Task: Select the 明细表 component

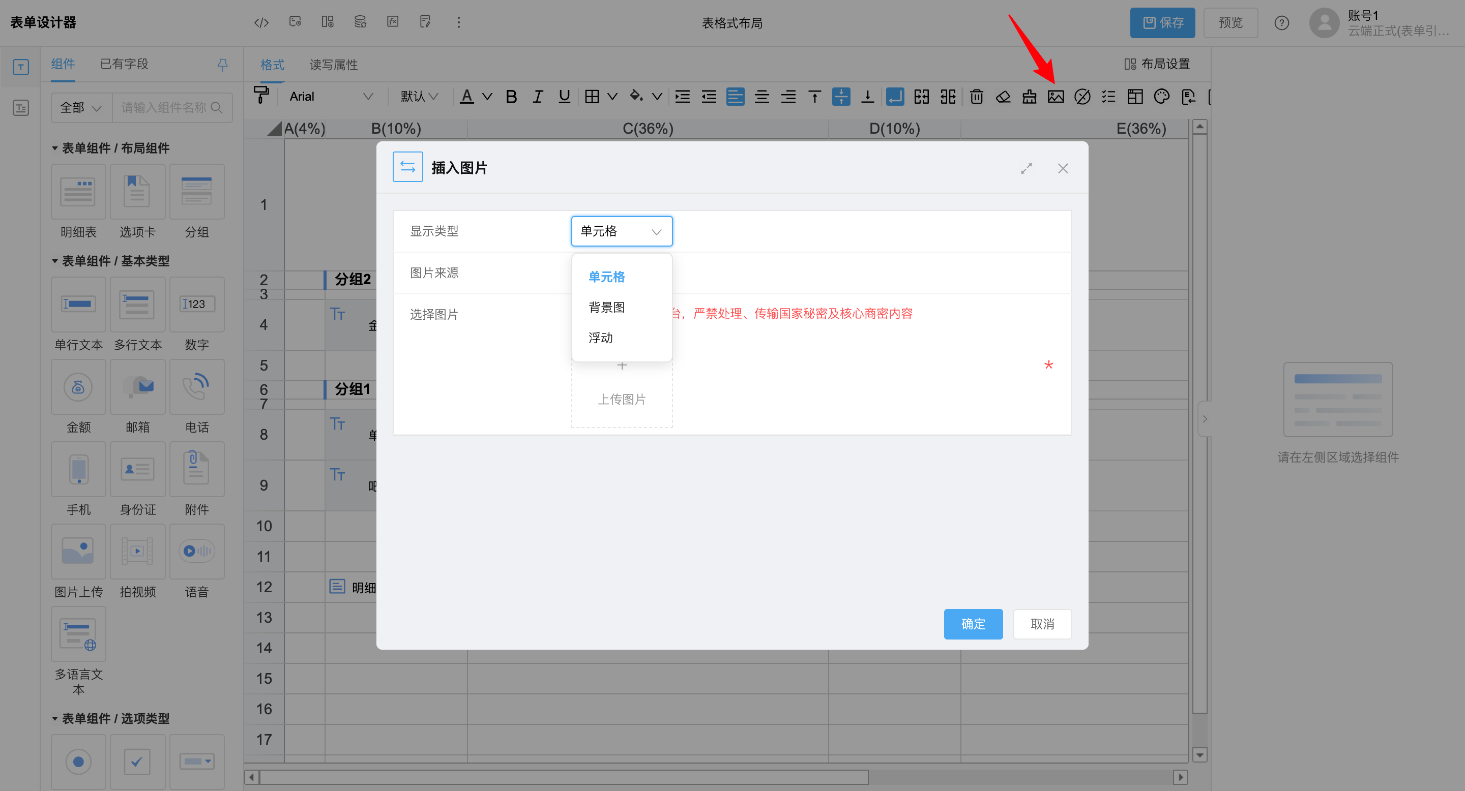Action: pos(78,202)
